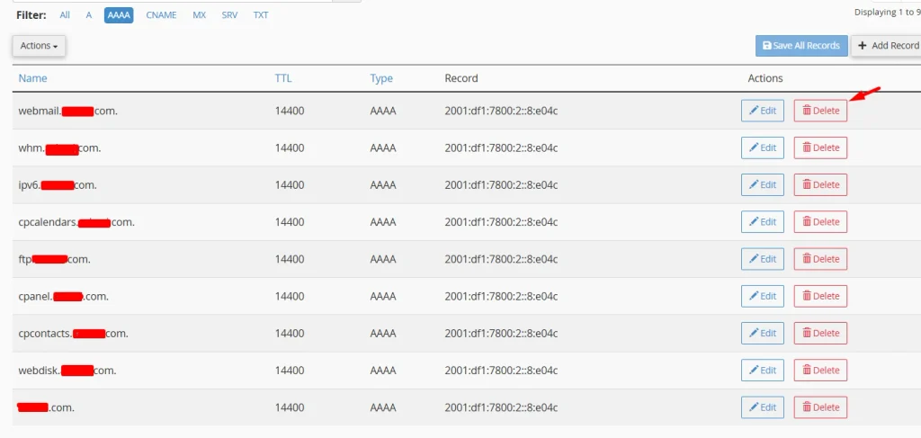921x438 pixels.
Task: Click the AAAA type in ipv6 row
Action: click(383, 185)
